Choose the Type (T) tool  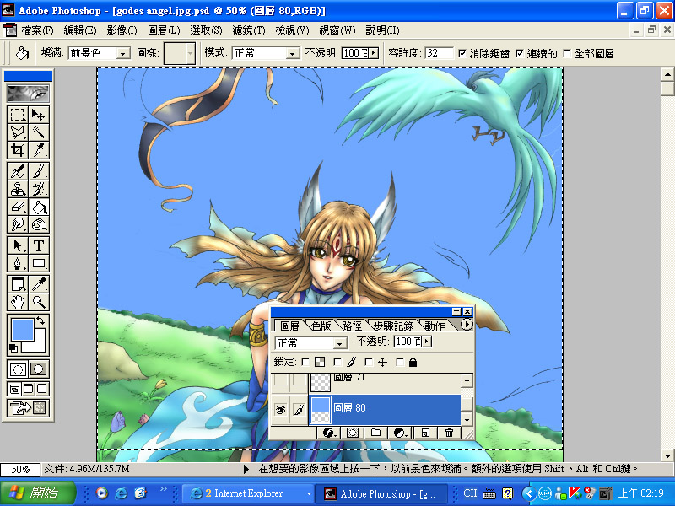pos(39,245)
